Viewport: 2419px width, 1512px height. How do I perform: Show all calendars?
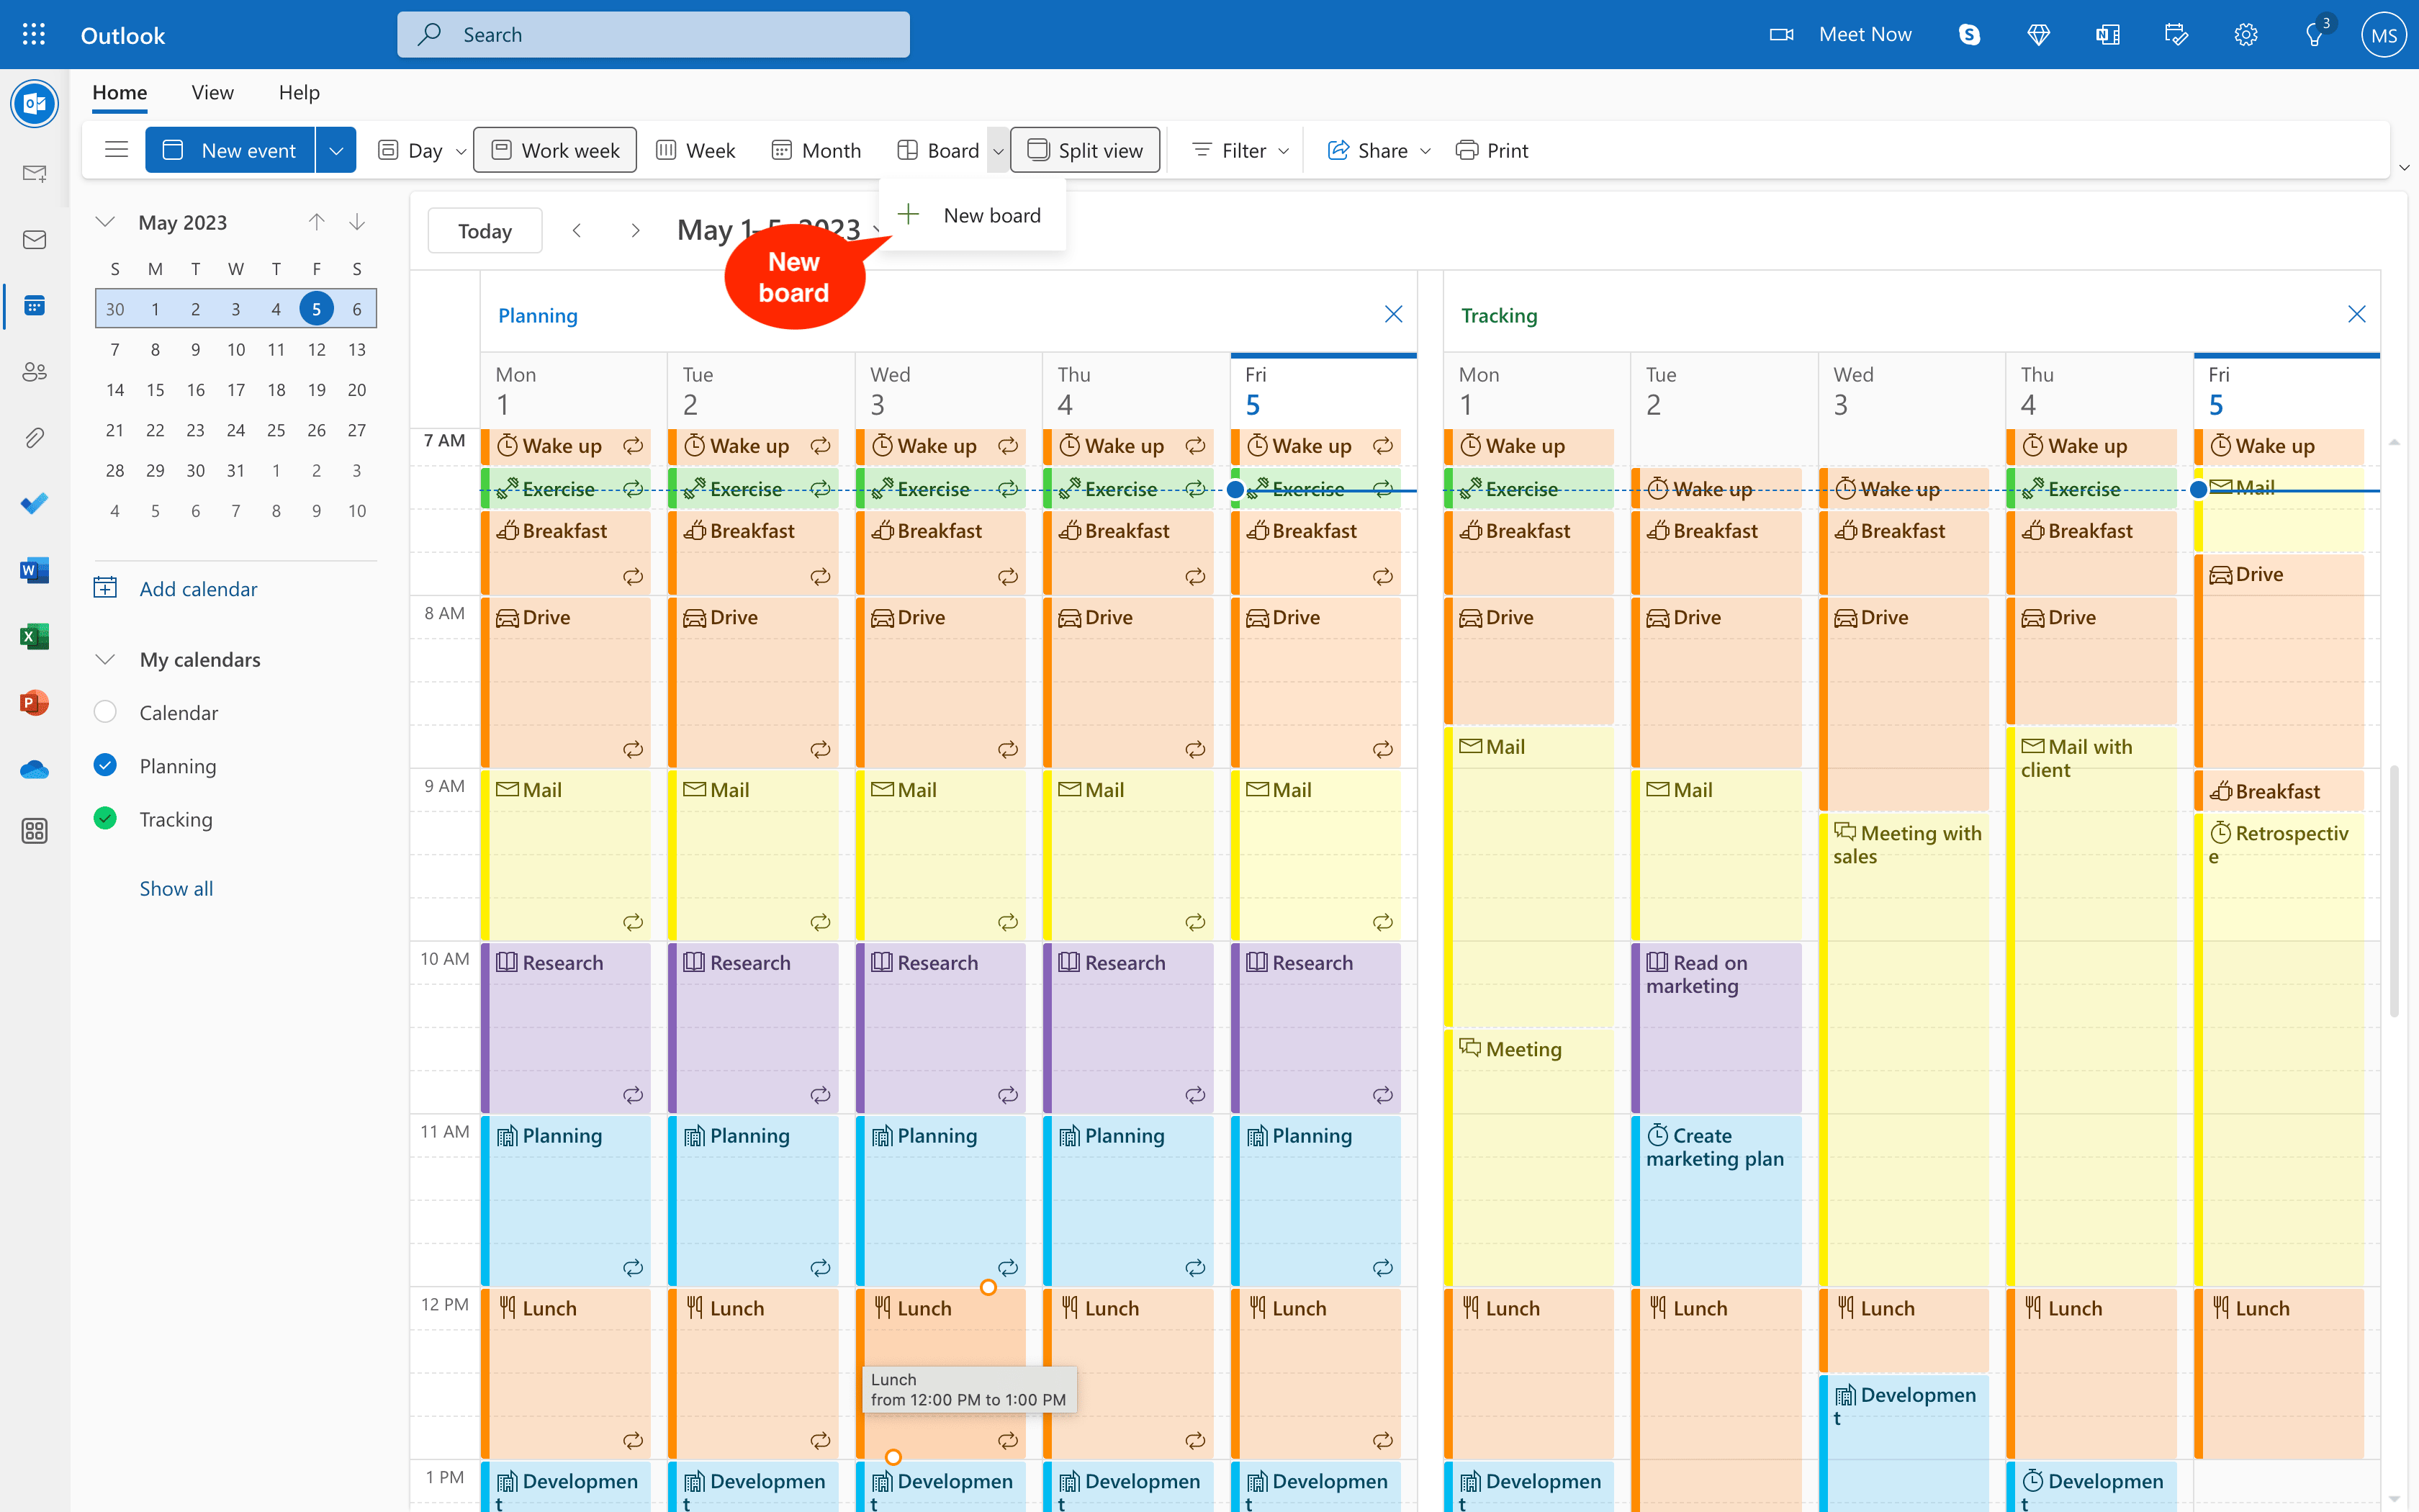click(176, 888)
